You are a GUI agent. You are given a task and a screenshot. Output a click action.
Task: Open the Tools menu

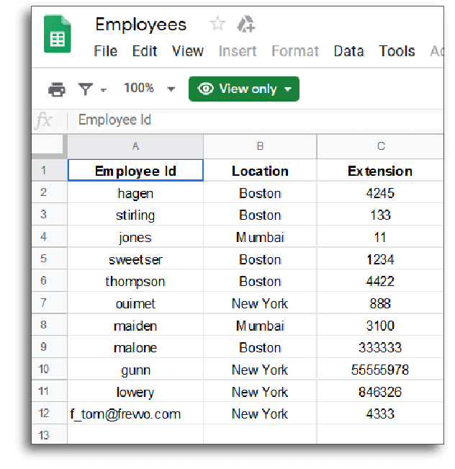tap(397, 51)
